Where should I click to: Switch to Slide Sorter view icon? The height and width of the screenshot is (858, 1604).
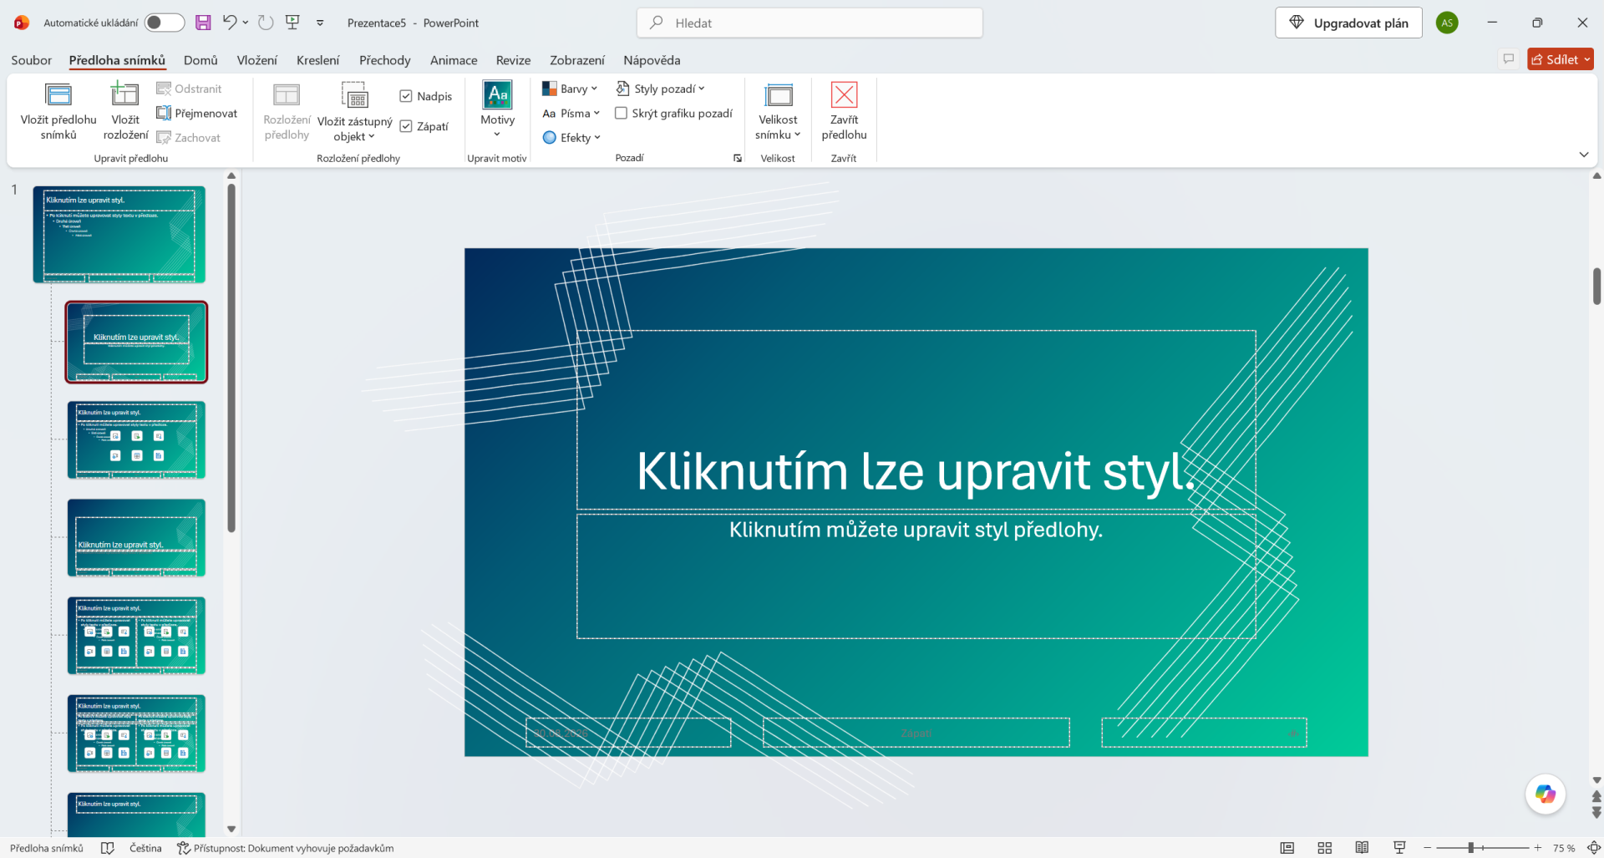[x=1324, y=848]
